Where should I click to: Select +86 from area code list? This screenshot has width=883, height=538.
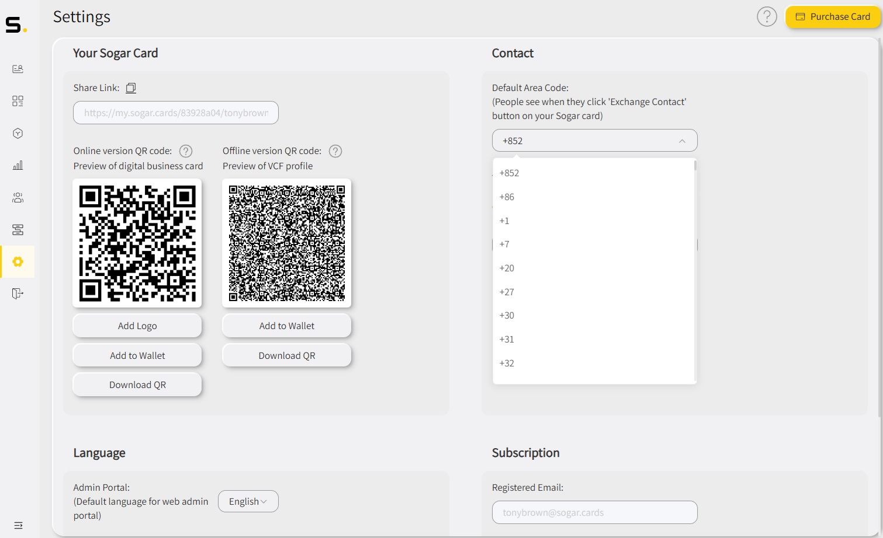click(507, 197)
